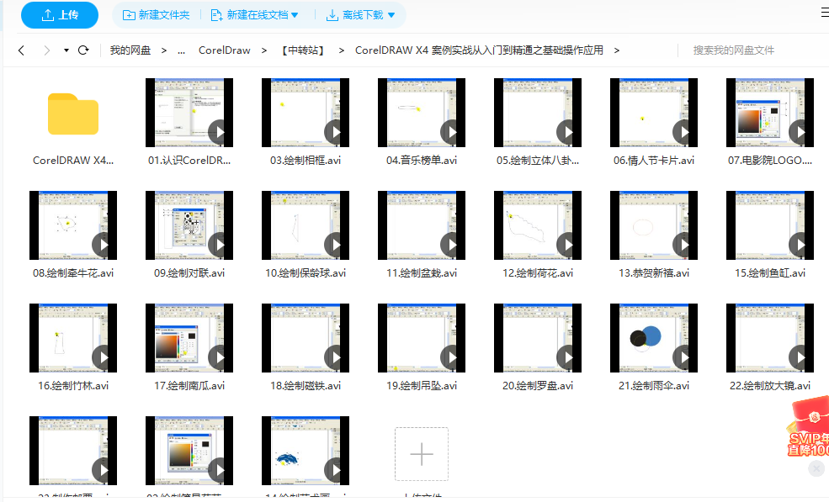Expand the chevron after the current folder path
Screen dimensions: 829x502
(x=616, y=50)
